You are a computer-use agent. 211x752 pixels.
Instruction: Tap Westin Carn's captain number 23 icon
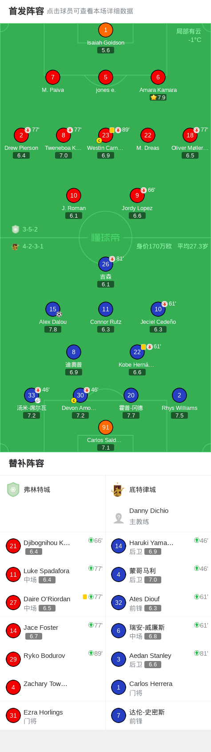pos(106,135)
